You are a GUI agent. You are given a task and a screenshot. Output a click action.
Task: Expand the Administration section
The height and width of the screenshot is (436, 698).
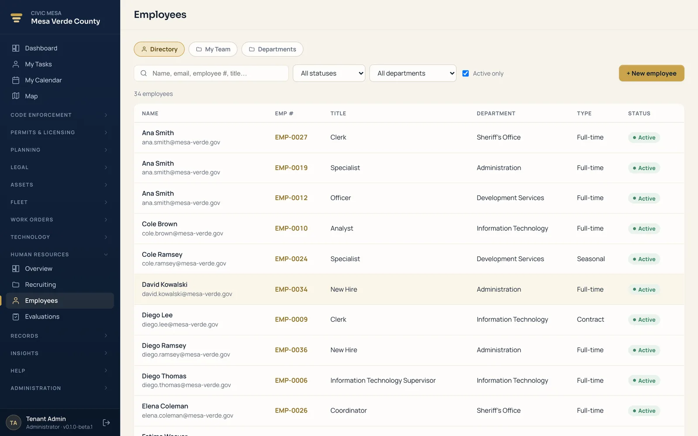click(x=60, y=388)
